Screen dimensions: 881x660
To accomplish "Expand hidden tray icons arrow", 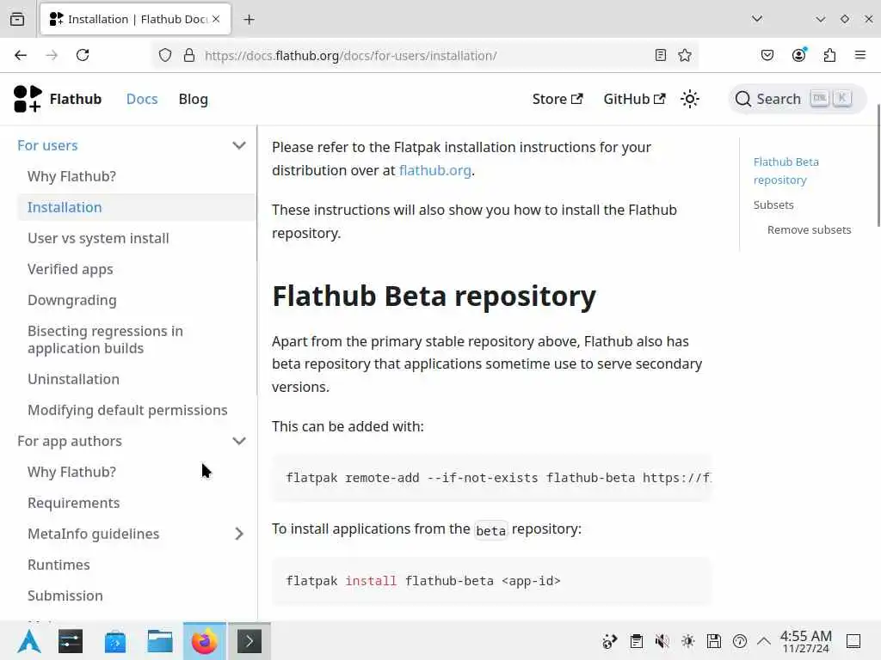I will pyautogui.click(x=764, y=641).
